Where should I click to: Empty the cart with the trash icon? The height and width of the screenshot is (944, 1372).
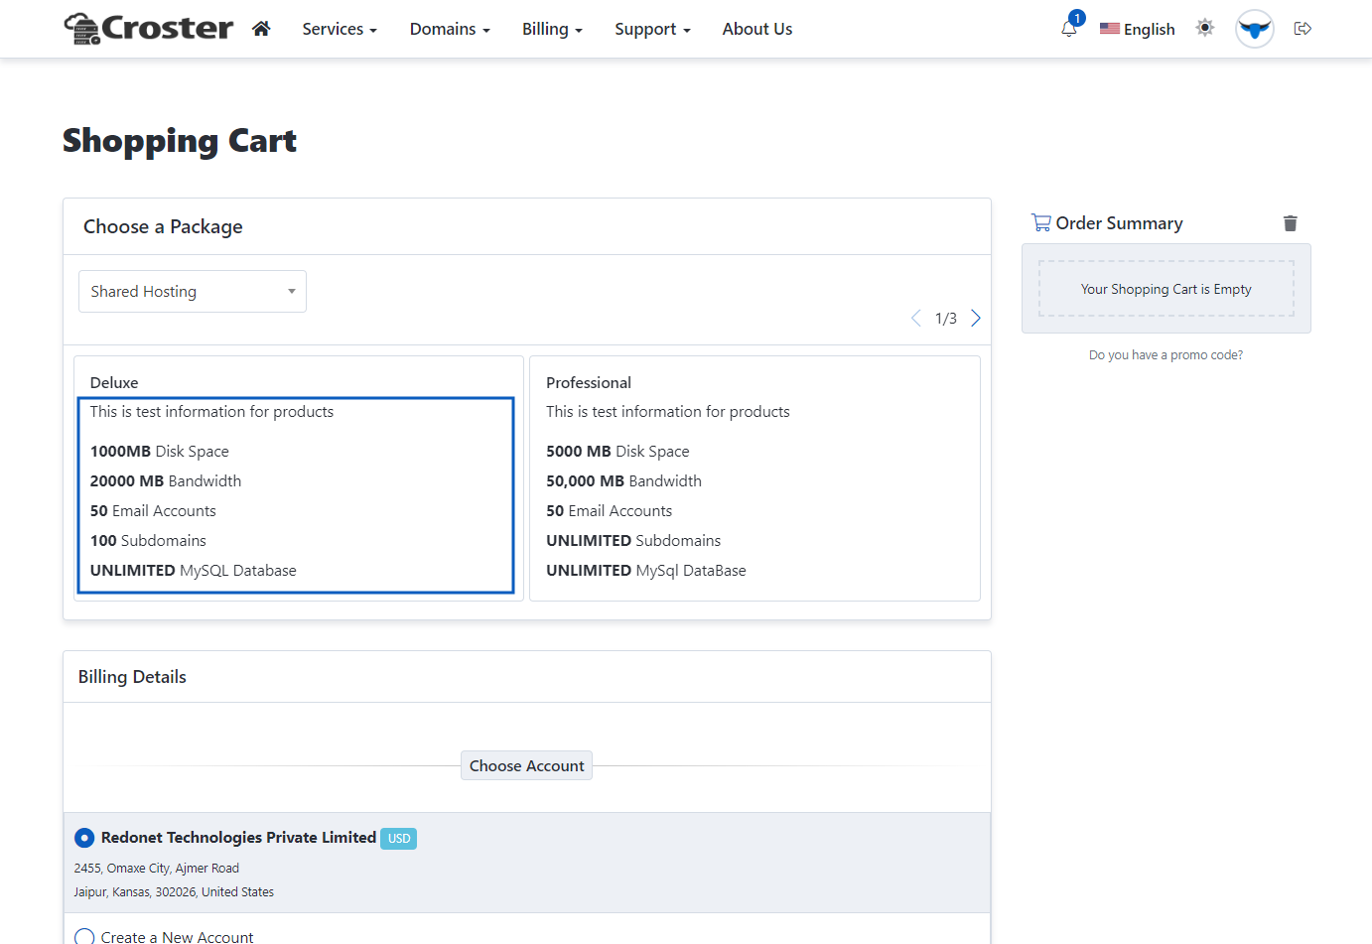click(x=1290, y=223)
